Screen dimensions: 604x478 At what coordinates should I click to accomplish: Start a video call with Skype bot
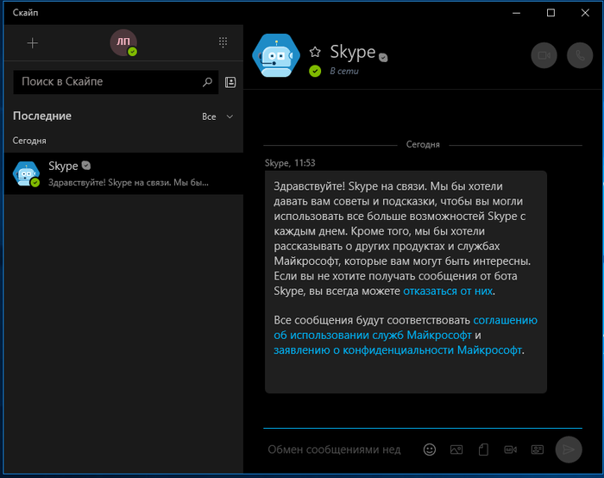pyautogui.click(x=544, y=55)
